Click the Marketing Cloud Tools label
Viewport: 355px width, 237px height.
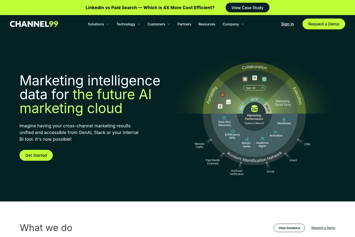[283, 103]
